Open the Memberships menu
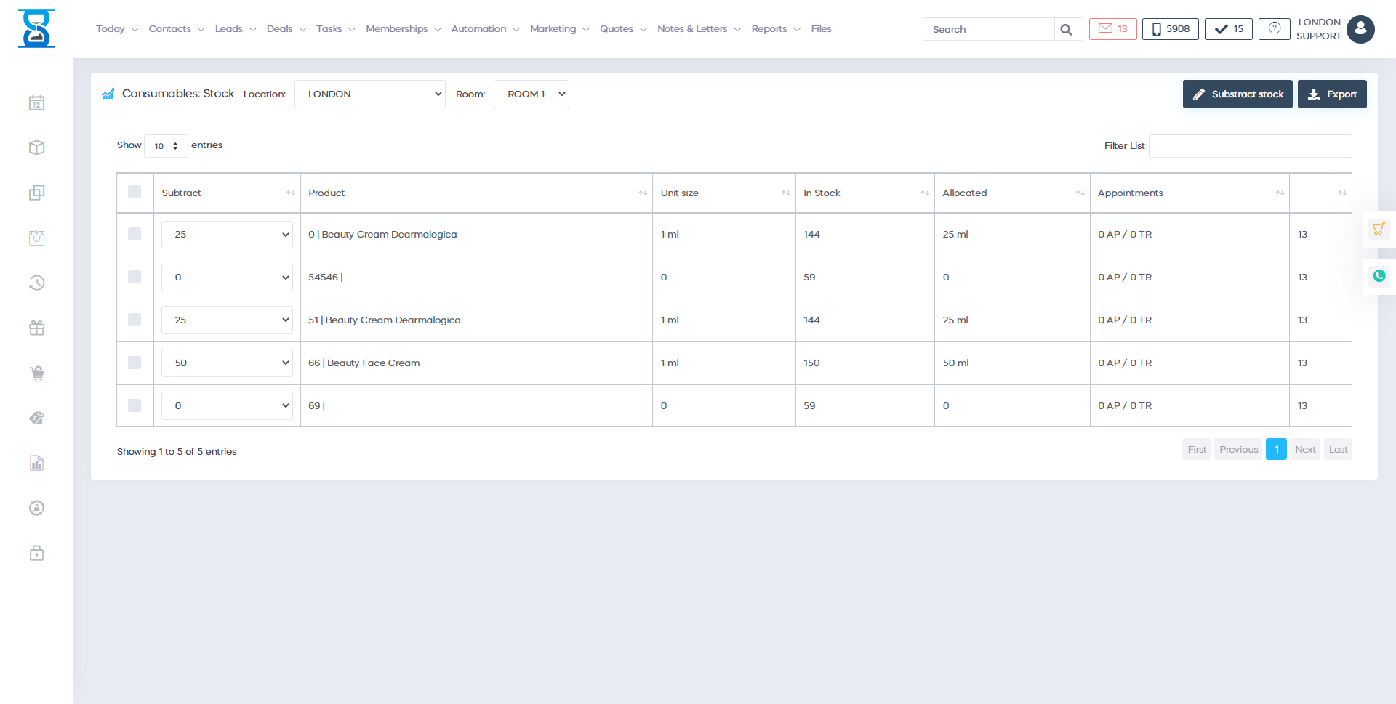1396x704 pixels. (403, 29)
